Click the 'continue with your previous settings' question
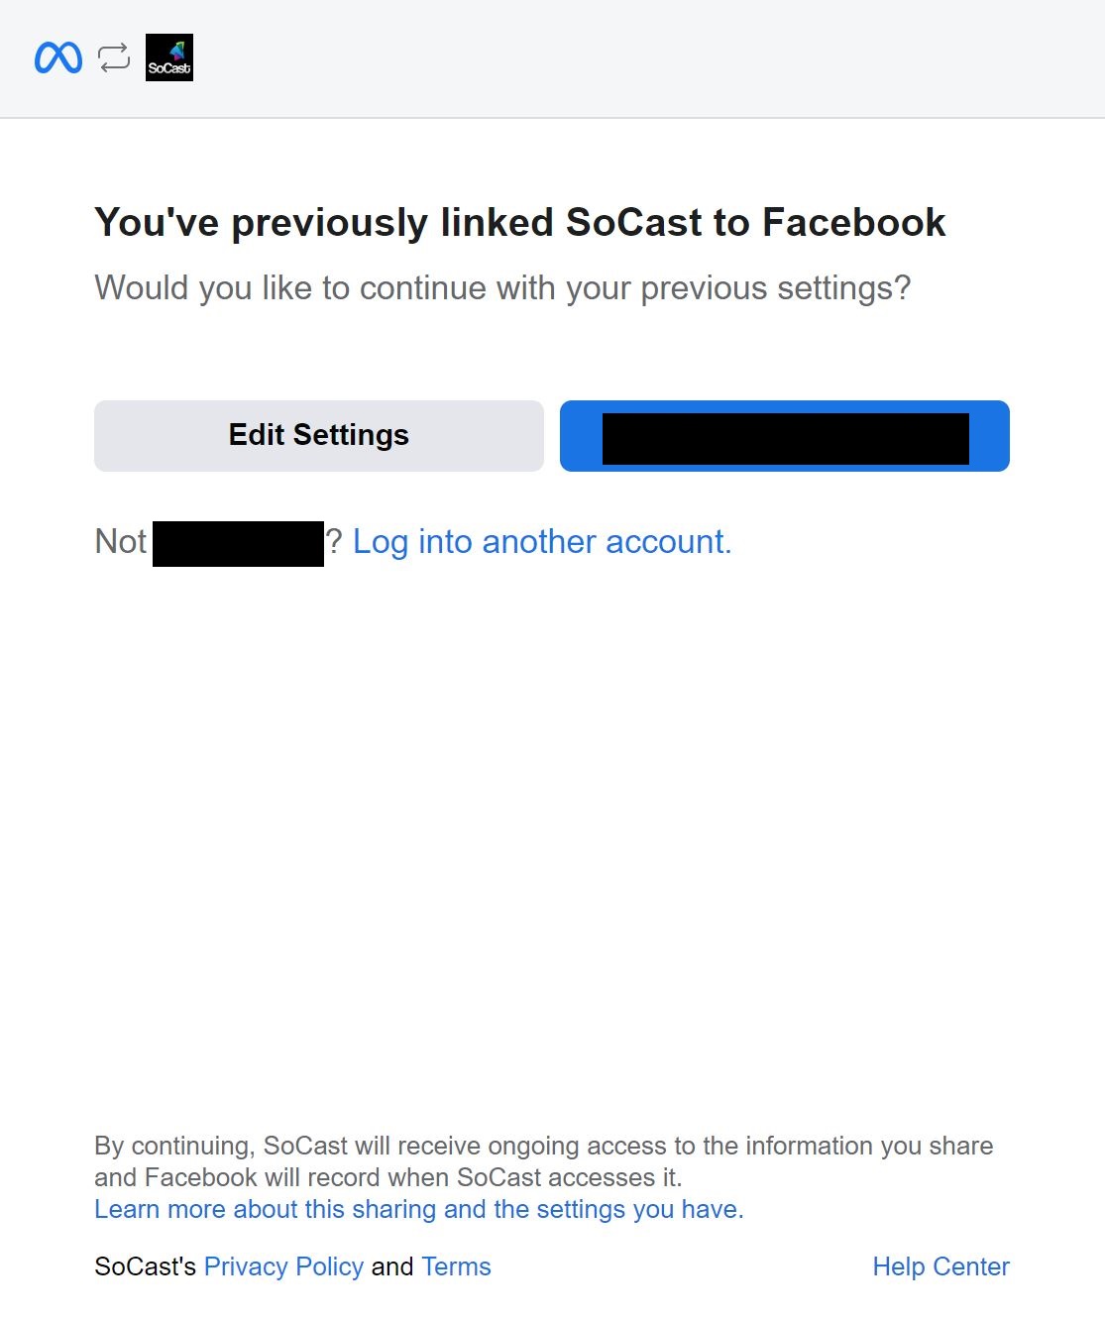1105x1318 pixels. coord(502,288)
